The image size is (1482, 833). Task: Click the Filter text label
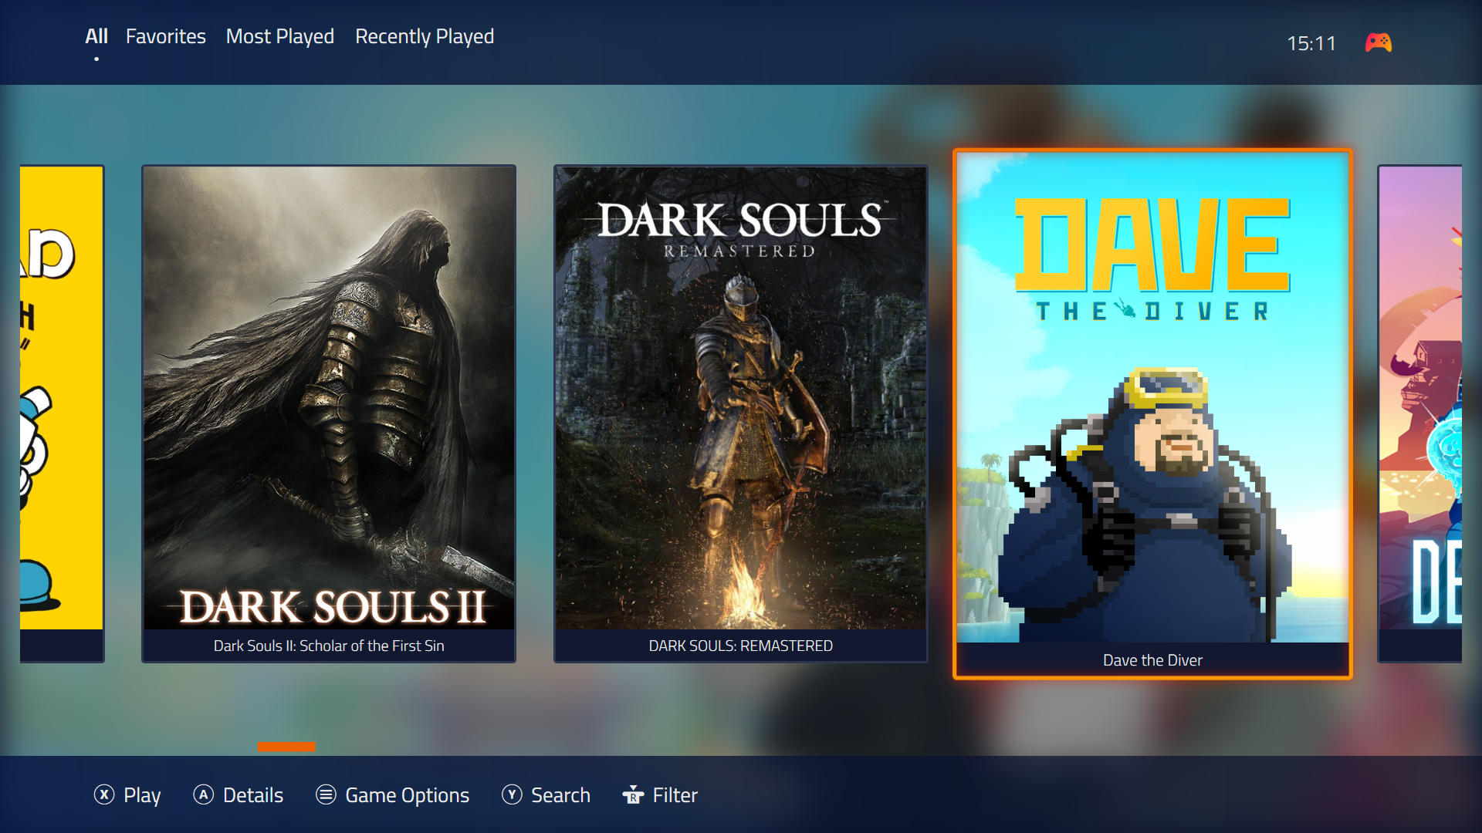coord(675,795)
